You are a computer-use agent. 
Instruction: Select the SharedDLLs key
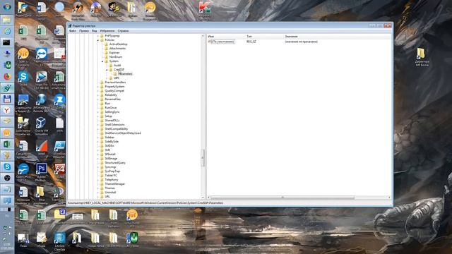point(112,121)
